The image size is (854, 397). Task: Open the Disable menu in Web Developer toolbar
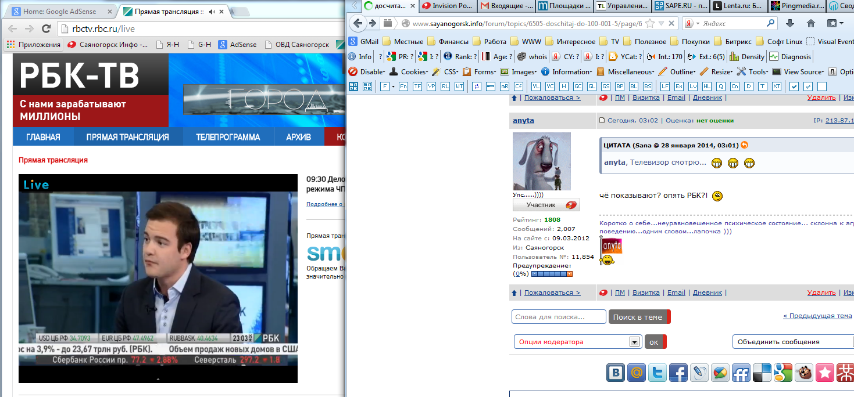click(367, 72)
